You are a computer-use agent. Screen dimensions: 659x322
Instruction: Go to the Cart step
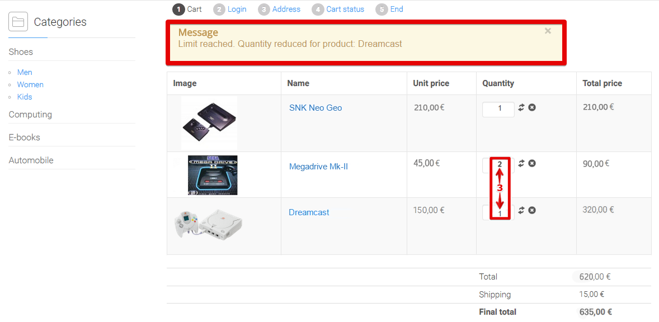187,10
